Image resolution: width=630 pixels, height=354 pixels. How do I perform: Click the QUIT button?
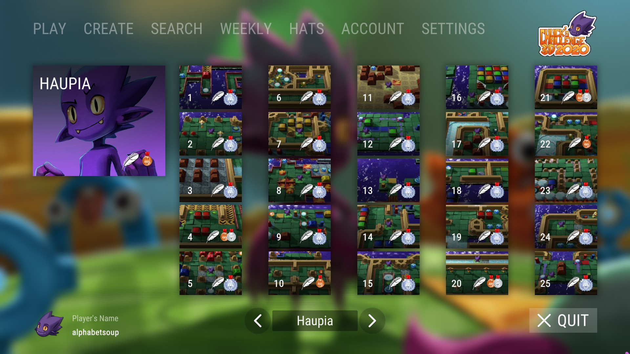pos(563,320)
